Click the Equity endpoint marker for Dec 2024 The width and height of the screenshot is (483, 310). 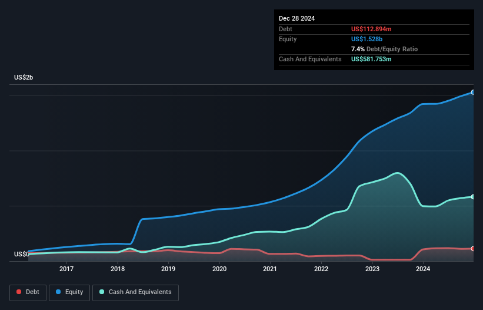coord(473,92)
